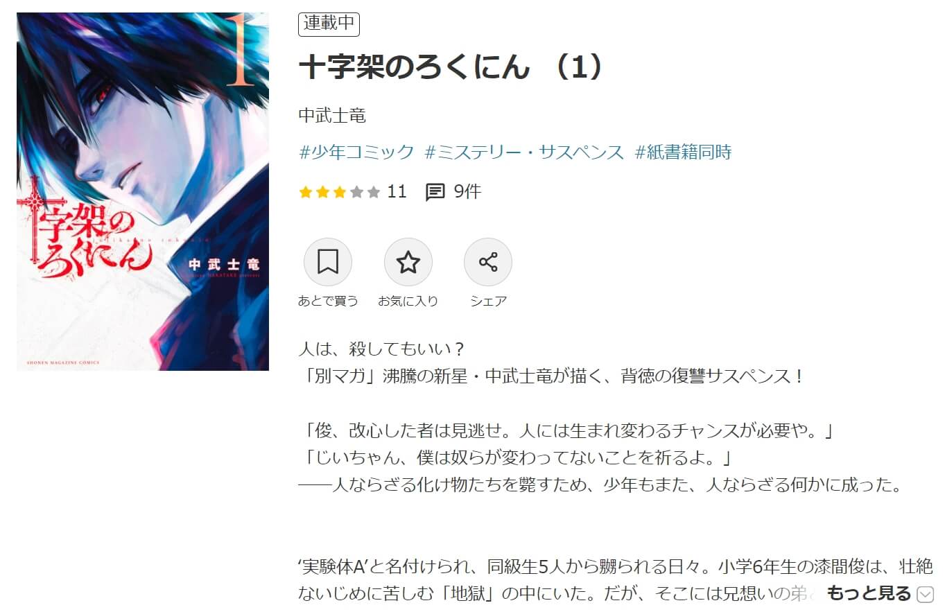945x612 pixels.
Task: Click the 連載中 status badge
Action: [x=329, y=24]
